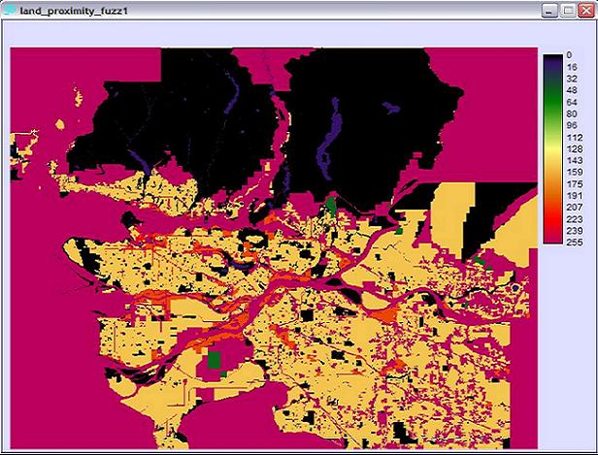Viewport: 598px width, 455px height.
Task: Click the magenta bottom of the legend bar
Action: tap(551, 240)
